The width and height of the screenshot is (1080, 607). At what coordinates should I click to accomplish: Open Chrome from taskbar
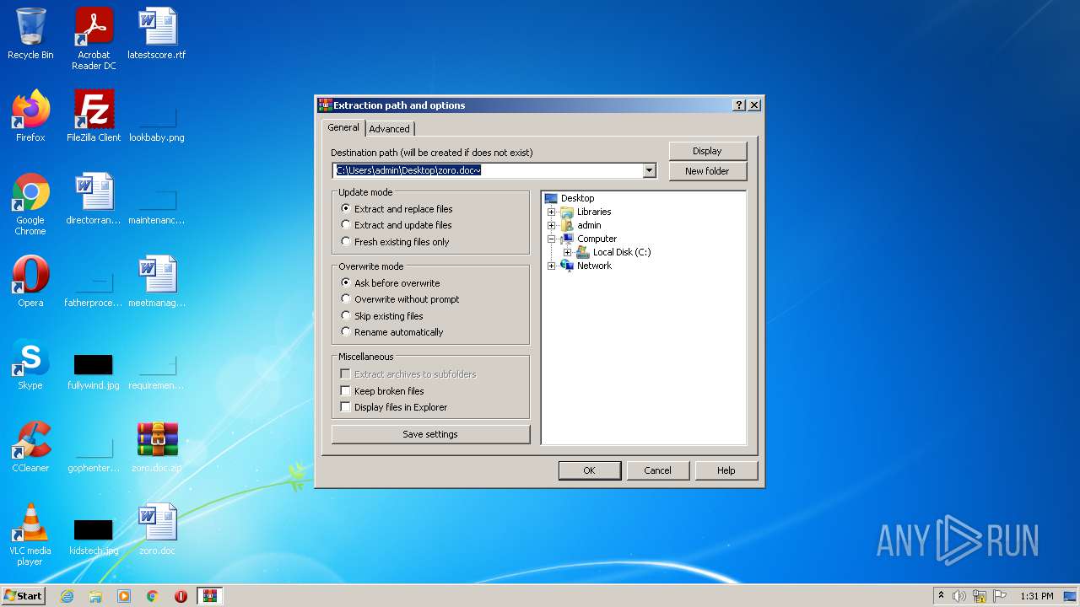coord(153,596)
